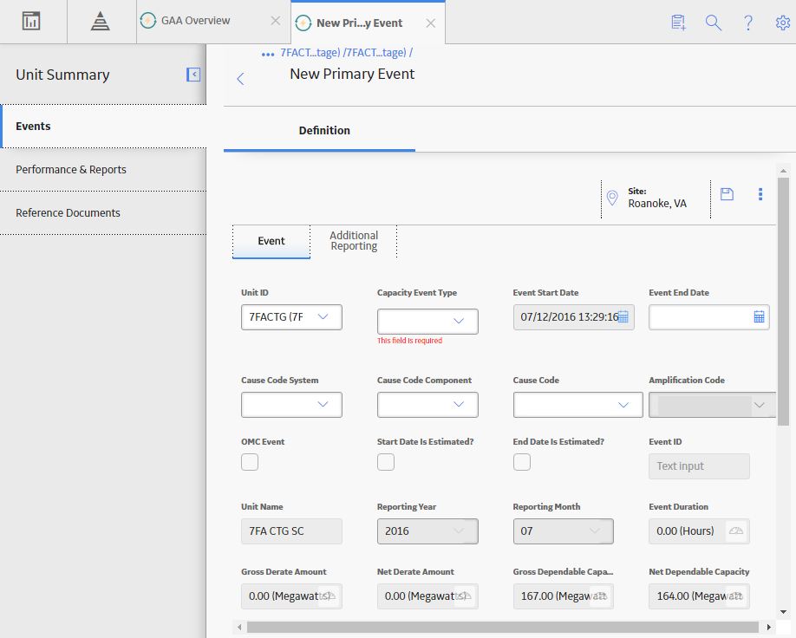The width and height of the screenshot is (796, 638).
Task: Open the Unit ID dropdown
Action: (x=291, y=317)
